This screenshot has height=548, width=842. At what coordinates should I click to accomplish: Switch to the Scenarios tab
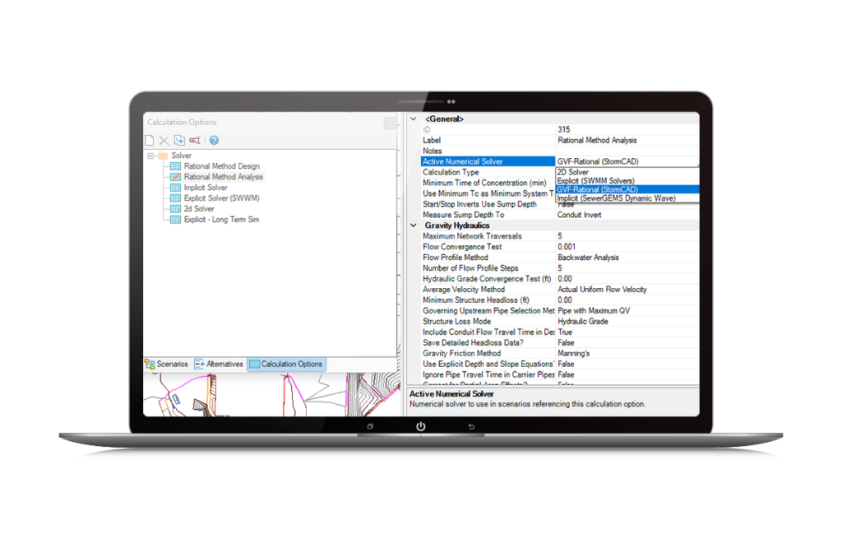[x=172, y=365]
